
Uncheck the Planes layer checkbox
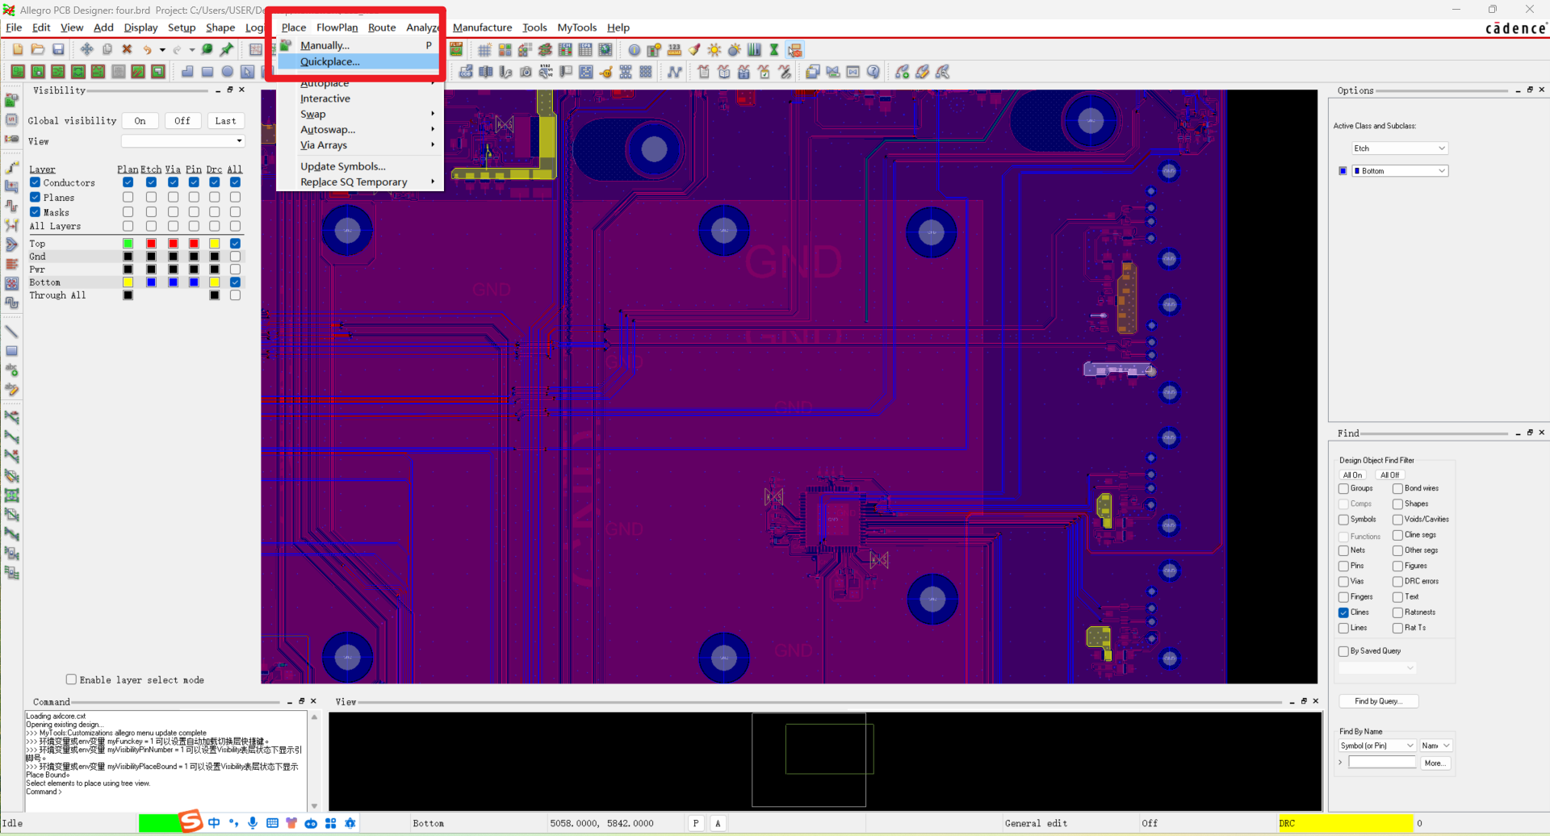[x=36, y=197]
